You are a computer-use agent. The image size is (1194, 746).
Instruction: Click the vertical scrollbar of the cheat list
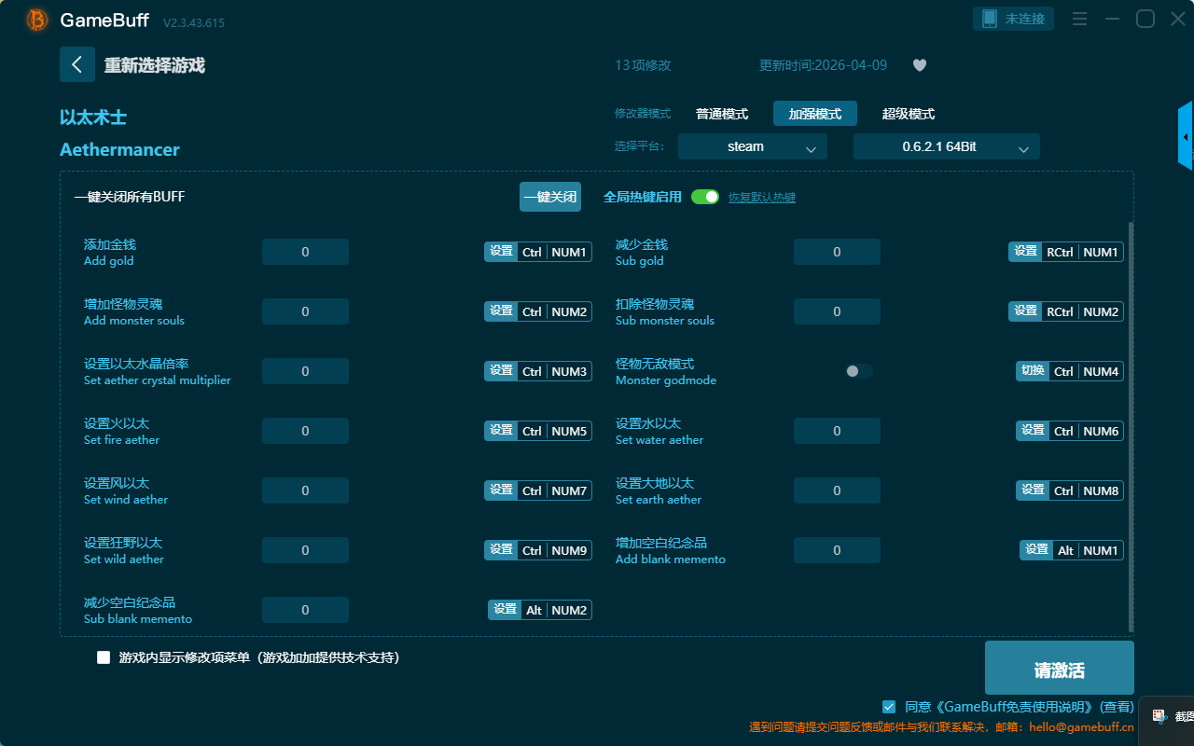point(1132,426)
